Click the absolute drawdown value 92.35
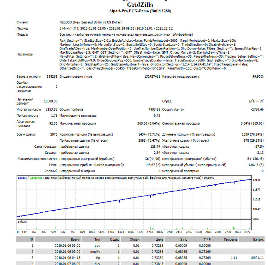This screenshot has height=265, width=268. coord(53,124)
